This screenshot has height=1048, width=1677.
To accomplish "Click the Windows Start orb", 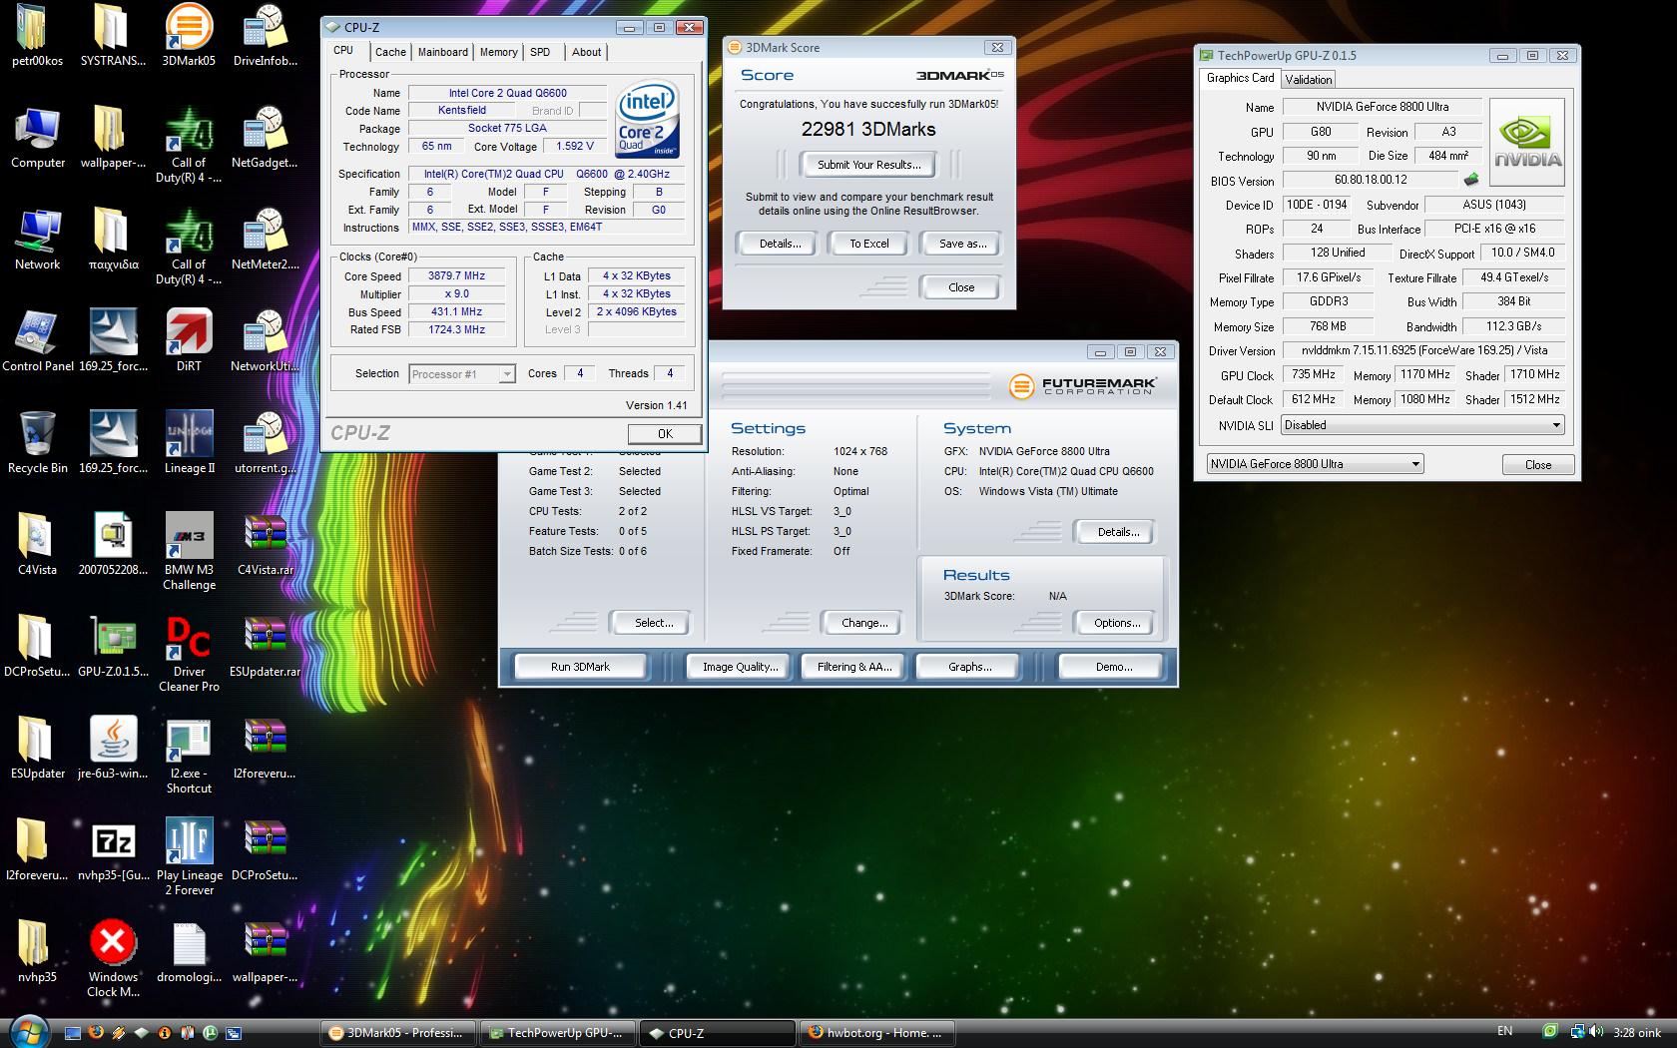I will 29,1033.
